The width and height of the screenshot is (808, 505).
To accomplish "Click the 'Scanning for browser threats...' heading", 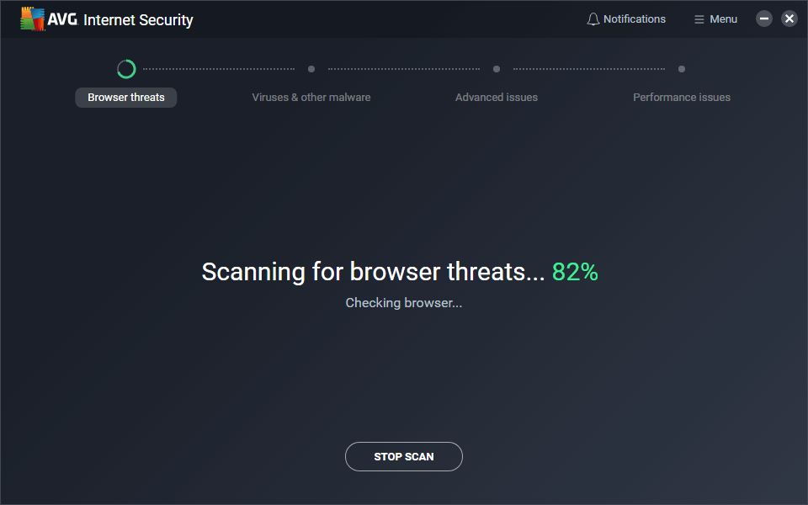I will [373, 272].
